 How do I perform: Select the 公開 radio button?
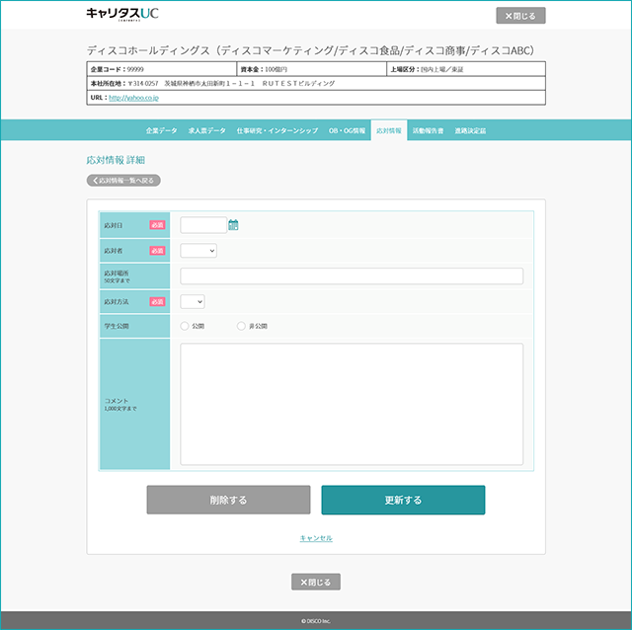tap(185, 326)
